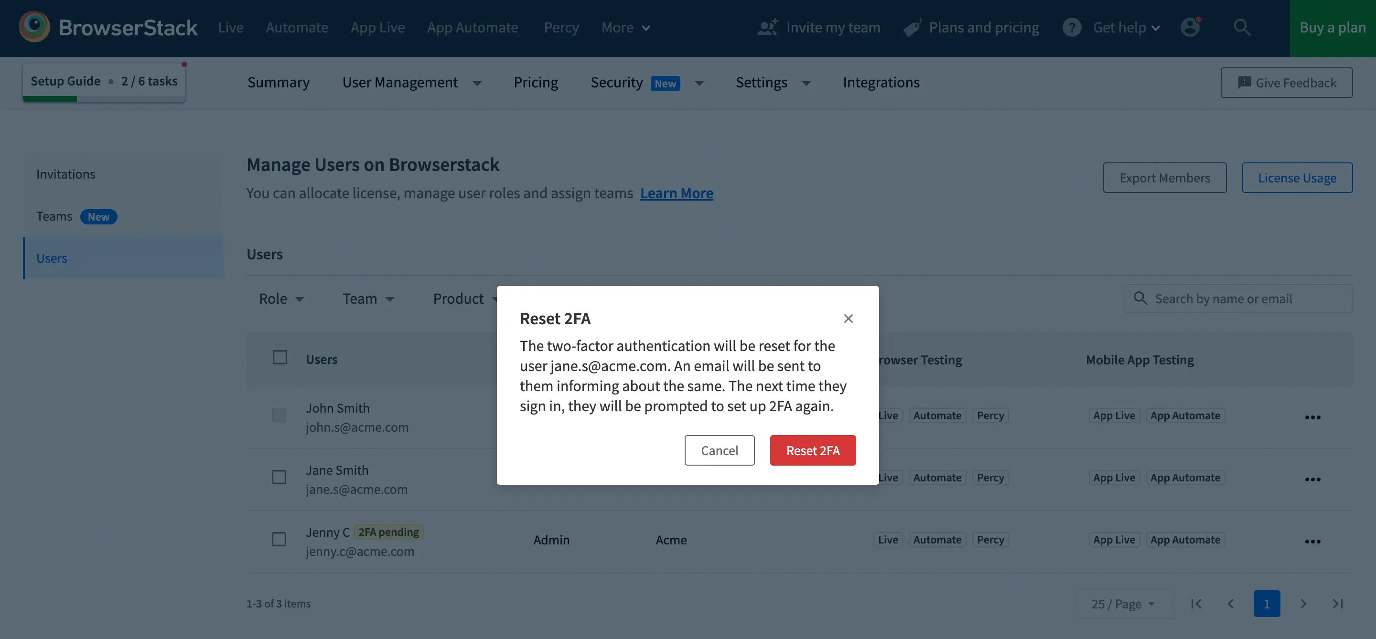Close the Reset 2FA dialog with X
This screenshot has width=1376, height=639.
point(848,319)
